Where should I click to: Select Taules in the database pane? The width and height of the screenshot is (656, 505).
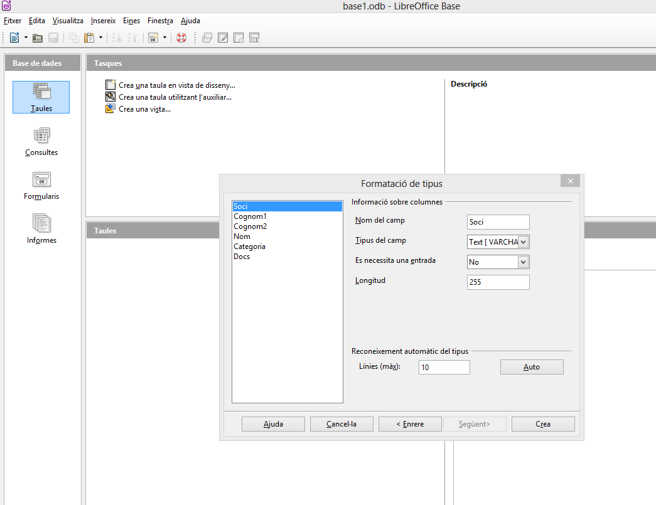(x=41, y=97)
